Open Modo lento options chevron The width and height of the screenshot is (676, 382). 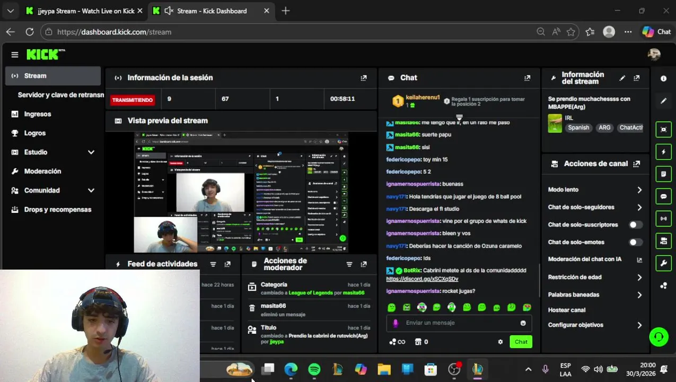click(x=639, y=190)
